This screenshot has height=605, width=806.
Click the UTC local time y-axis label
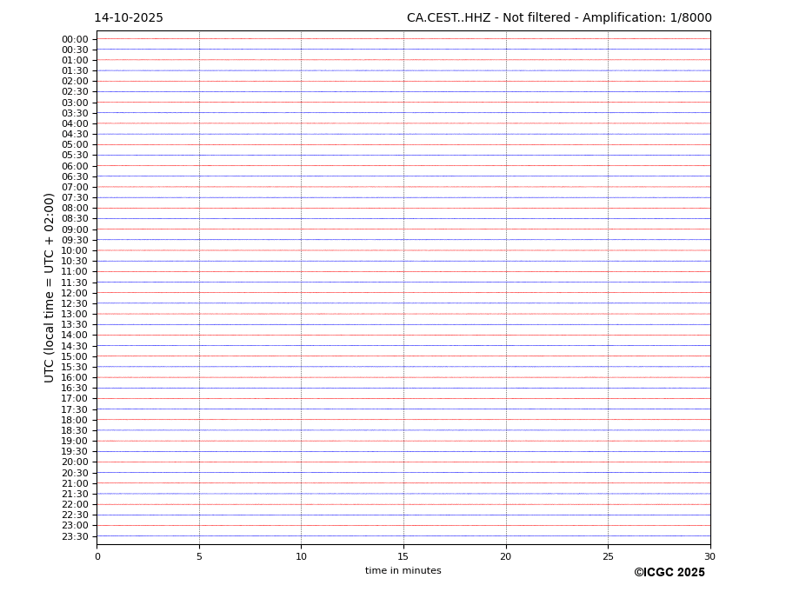[50, 288]
